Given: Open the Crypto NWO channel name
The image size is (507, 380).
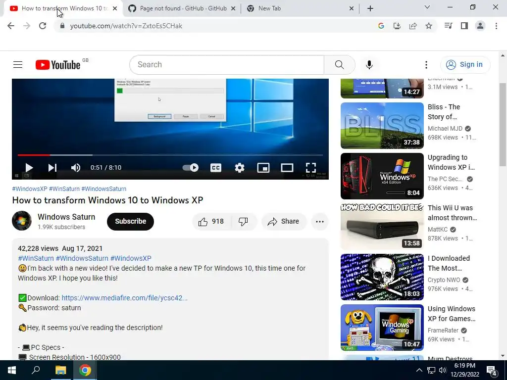Looking at the screenshot, I should (x=444, y=280).
